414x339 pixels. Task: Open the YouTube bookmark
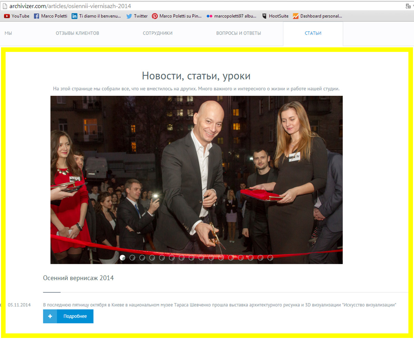[17, 16]
